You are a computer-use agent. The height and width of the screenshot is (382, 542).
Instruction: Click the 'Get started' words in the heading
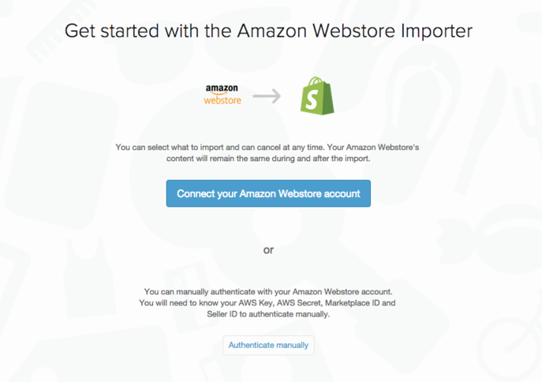112,31
